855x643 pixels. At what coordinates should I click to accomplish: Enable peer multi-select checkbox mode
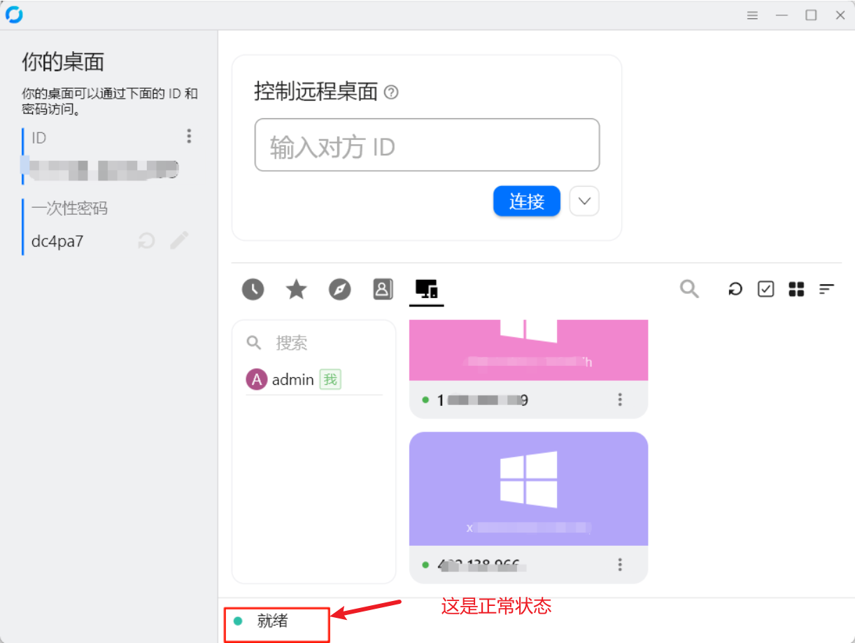coord(765,289)
